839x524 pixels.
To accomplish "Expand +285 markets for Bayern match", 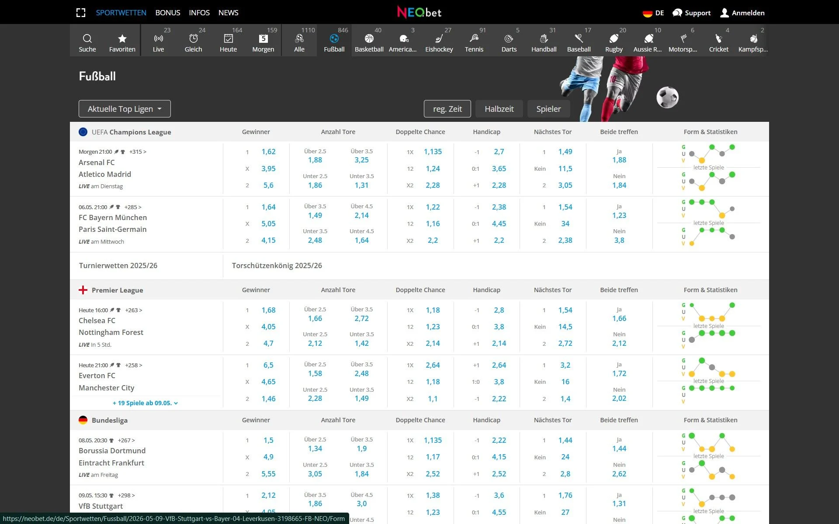I will coord(133,207).
